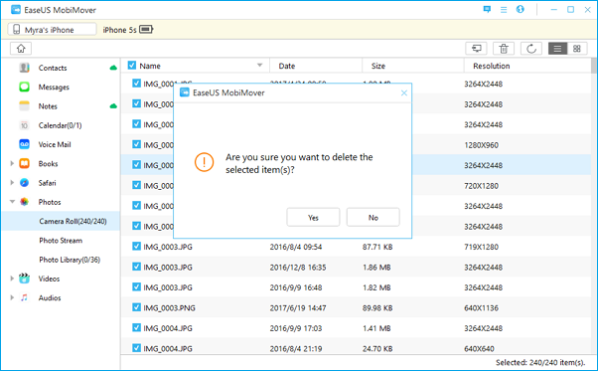Select the Contacts icon in the sidebar
The height and width of the screenshot is (371, 598).
click(25, 68)
